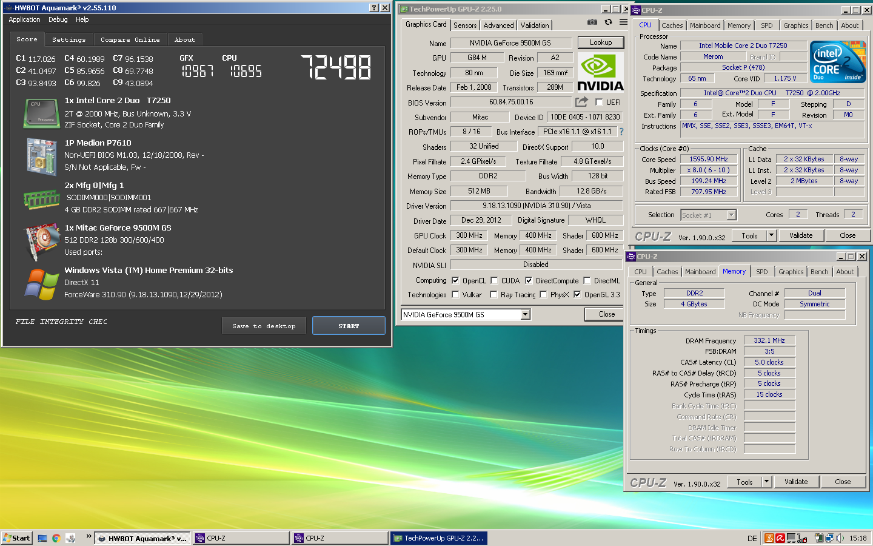Open the NVIDIA GeForce 9500M GS dropdown
The height and width of the screenshot is (546, 873).
pyautogui.click(x=525, y=314)
